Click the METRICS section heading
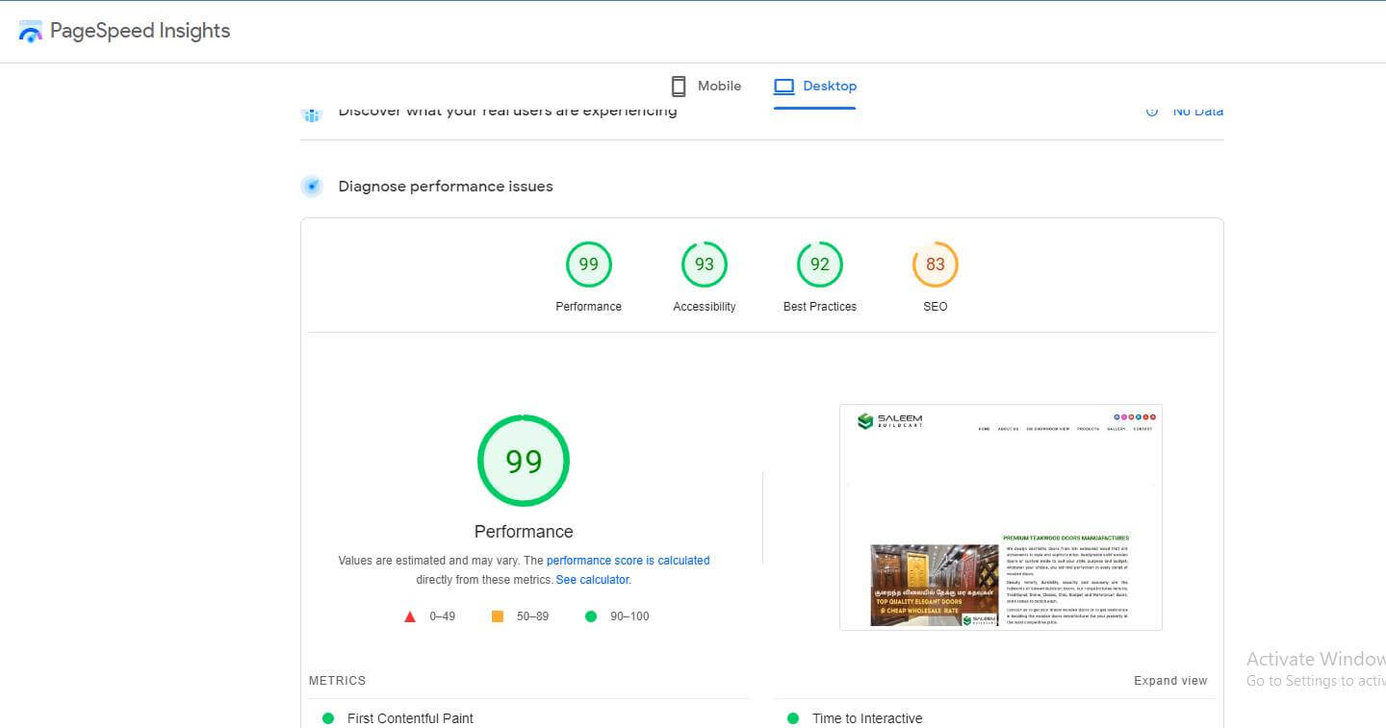 (338, 681)
